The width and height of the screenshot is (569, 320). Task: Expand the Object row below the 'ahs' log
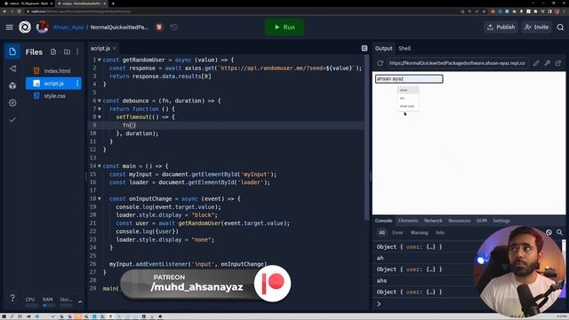click(x=409, y=292)
